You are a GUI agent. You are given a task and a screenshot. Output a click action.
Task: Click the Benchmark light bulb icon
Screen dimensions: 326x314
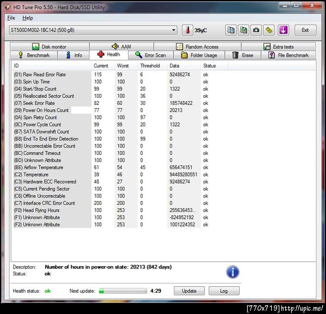tap(21, 55)
